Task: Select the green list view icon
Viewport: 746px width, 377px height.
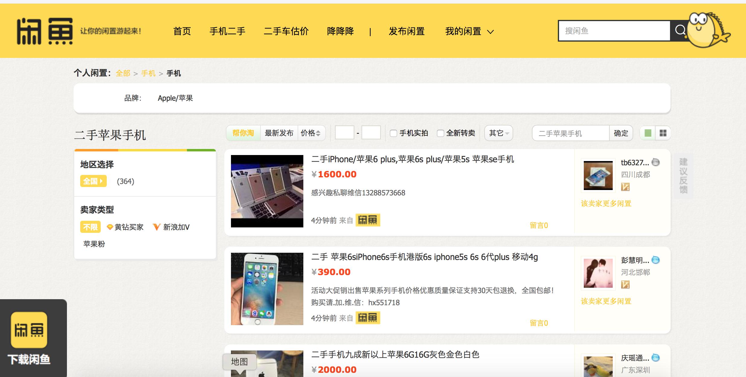Action: click(x=647, y=133)
